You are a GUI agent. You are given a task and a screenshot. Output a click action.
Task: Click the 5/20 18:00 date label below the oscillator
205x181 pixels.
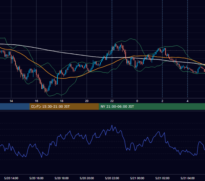61,178
